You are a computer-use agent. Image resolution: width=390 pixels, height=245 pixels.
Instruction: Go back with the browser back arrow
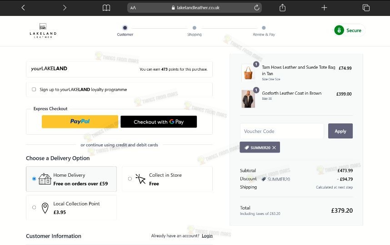coord(23,8)
